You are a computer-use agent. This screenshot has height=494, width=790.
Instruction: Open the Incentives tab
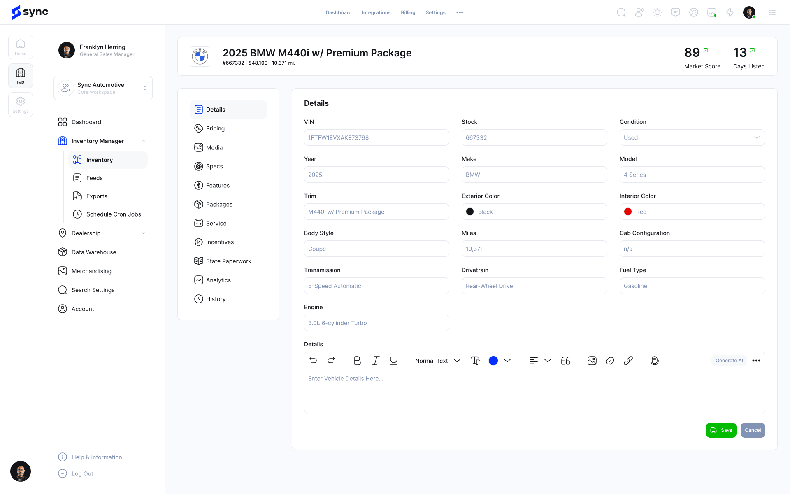(x=228, y=242)
